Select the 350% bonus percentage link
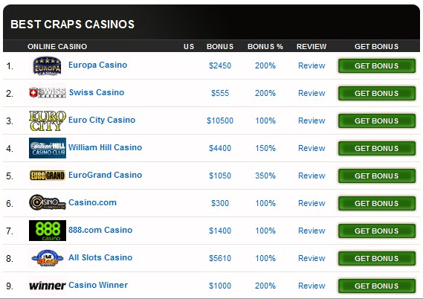Image resolution: width=423 pixels, height=299 pixels. [x=265, y=176]
